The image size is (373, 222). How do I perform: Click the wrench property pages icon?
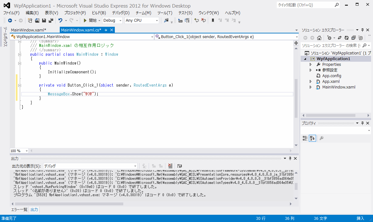321,138
